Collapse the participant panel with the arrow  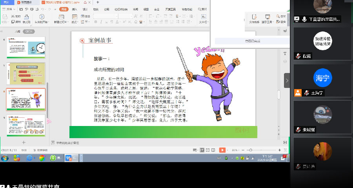287,80
